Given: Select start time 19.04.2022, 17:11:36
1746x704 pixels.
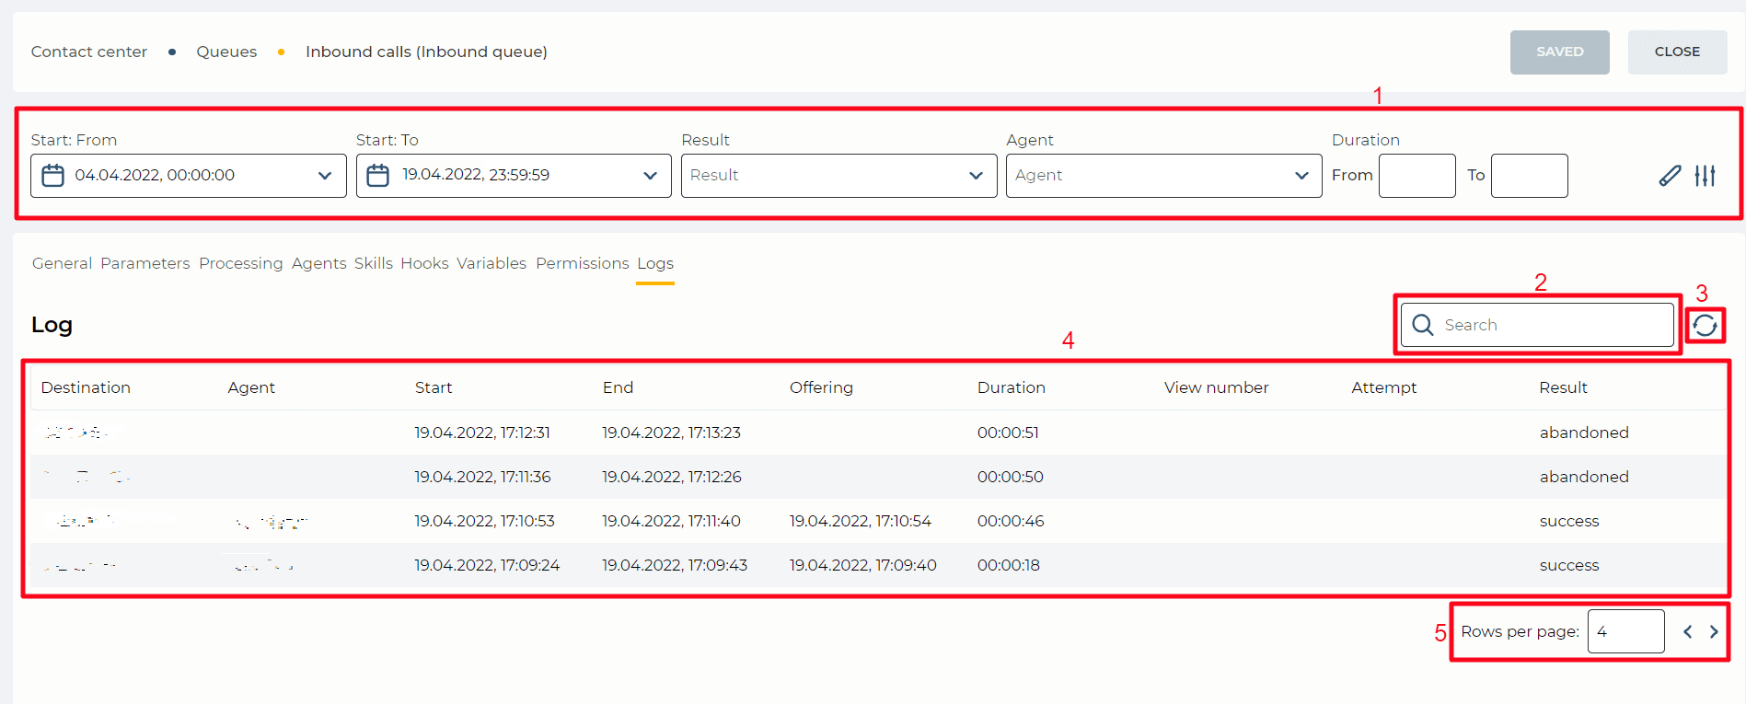Looking at the screenshot, I should (x=482, y=477).
